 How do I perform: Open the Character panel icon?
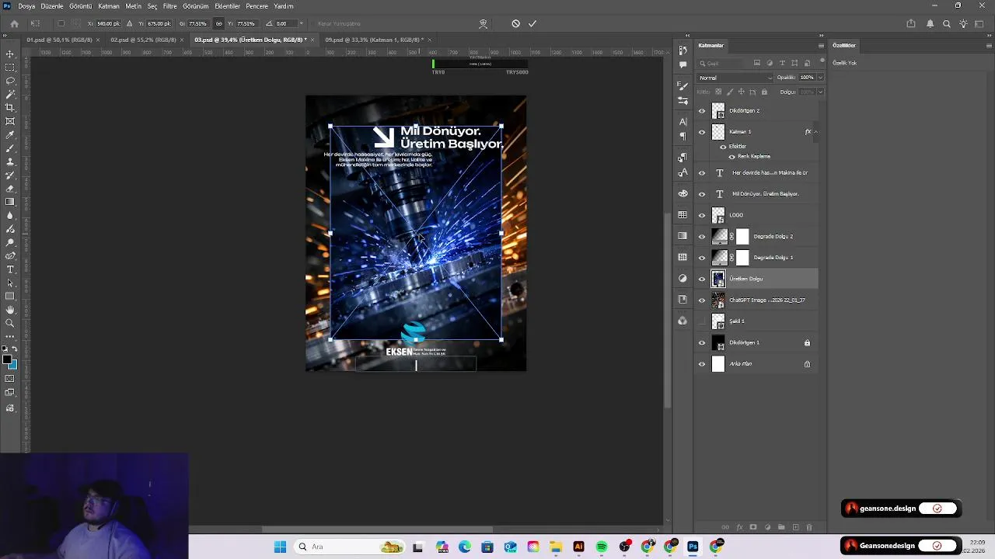(x=683, y=122)
